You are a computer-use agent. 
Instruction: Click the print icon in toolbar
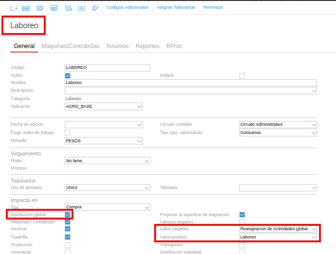pos(53,8)
